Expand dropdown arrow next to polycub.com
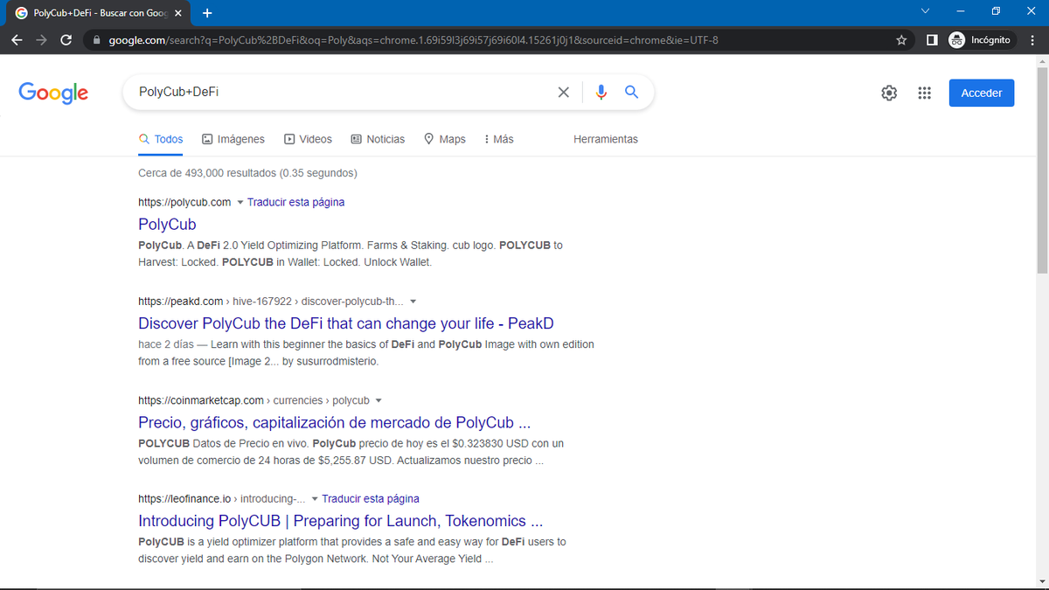The image size is (1049, 590). click(x=240, y=203)
